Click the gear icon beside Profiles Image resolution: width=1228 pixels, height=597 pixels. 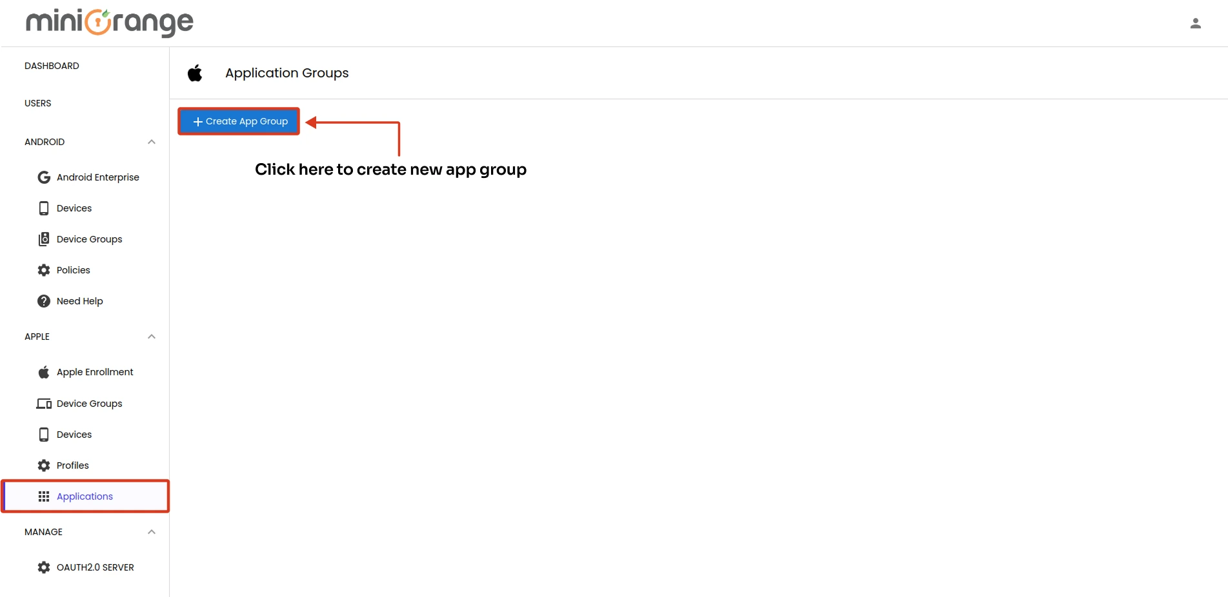43,465
